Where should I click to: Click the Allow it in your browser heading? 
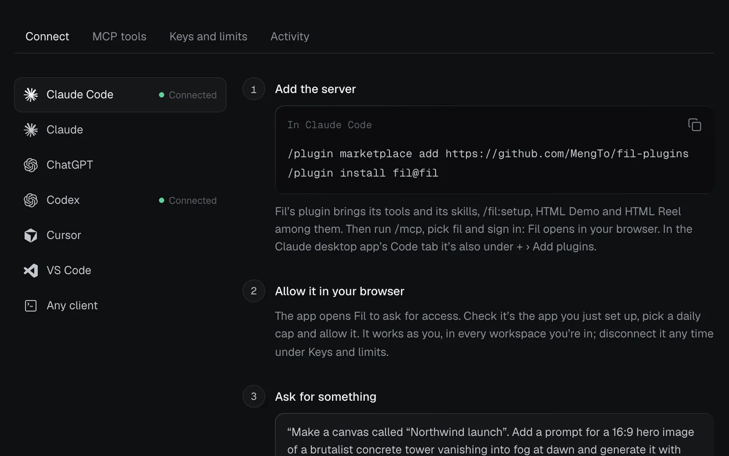coord(339,291)
